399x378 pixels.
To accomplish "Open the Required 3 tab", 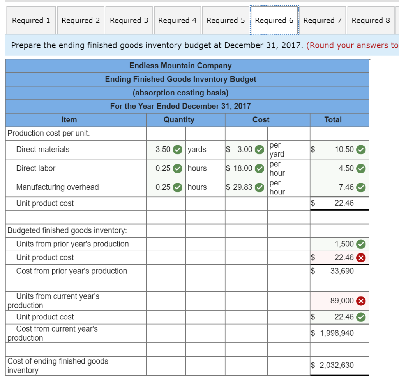I will tap(129, 20).
